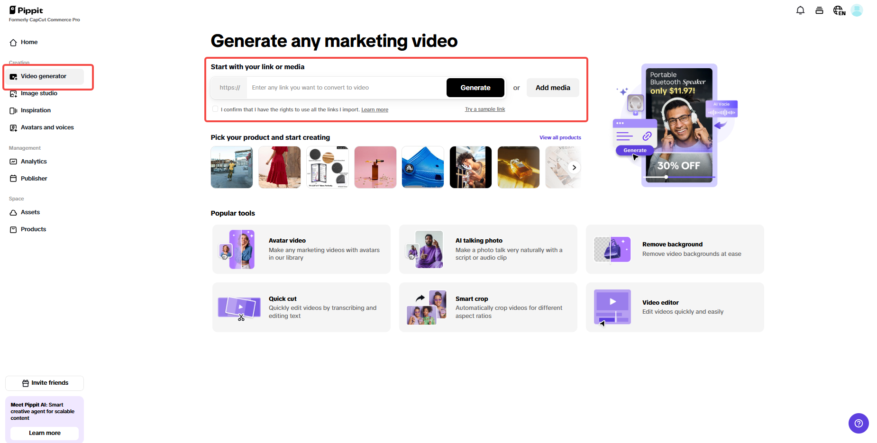The height and width of the screenshot is (443, 877).
Task: Open the EN language selector
Action: pyautogui.click(x=839, y=10)
